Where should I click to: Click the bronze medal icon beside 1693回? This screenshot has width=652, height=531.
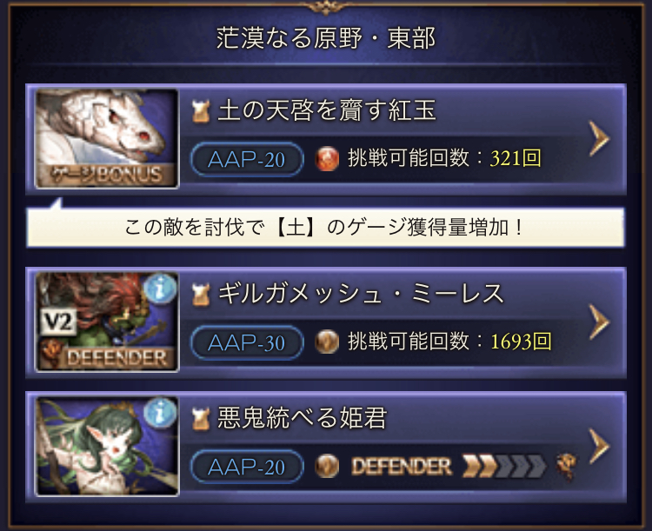click(327, 342)
